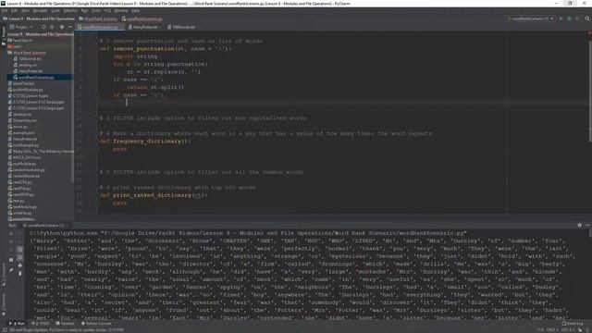Open Run tool window button at bottom
Screen dimensions: 592x333
pyautogui.click(x=17, y=324)
